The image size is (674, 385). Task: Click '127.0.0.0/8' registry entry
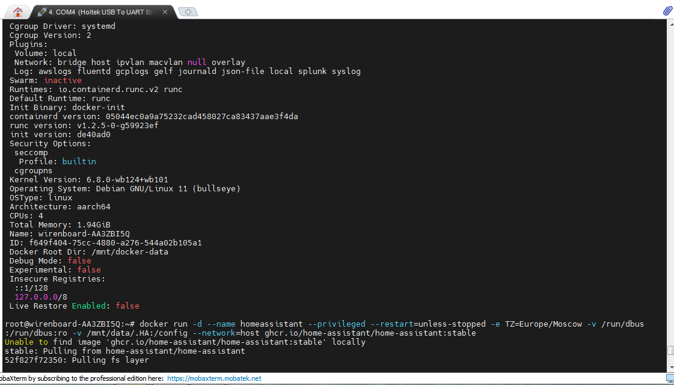41,297
